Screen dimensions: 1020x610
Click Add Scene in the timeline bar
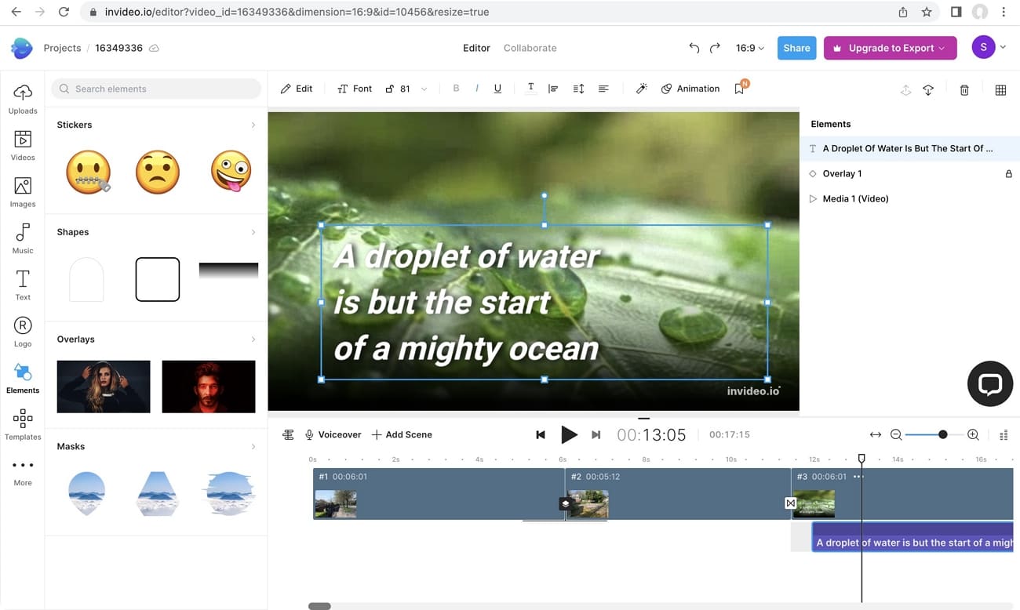pos(401,434)
